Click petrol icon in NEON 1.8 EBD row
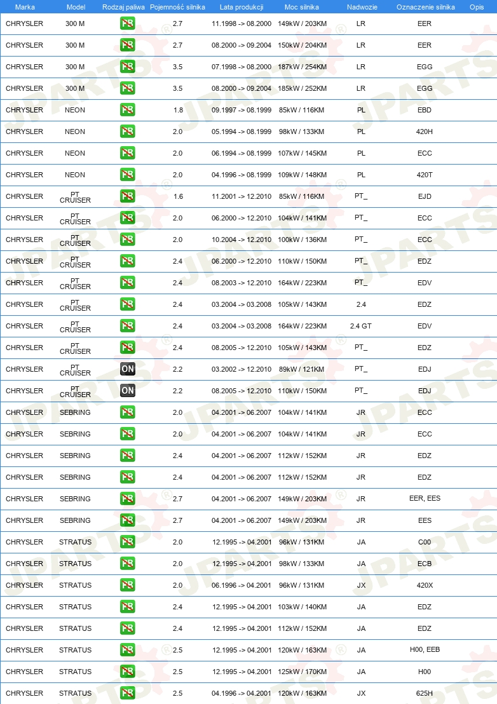 click(x=128, y=109)
